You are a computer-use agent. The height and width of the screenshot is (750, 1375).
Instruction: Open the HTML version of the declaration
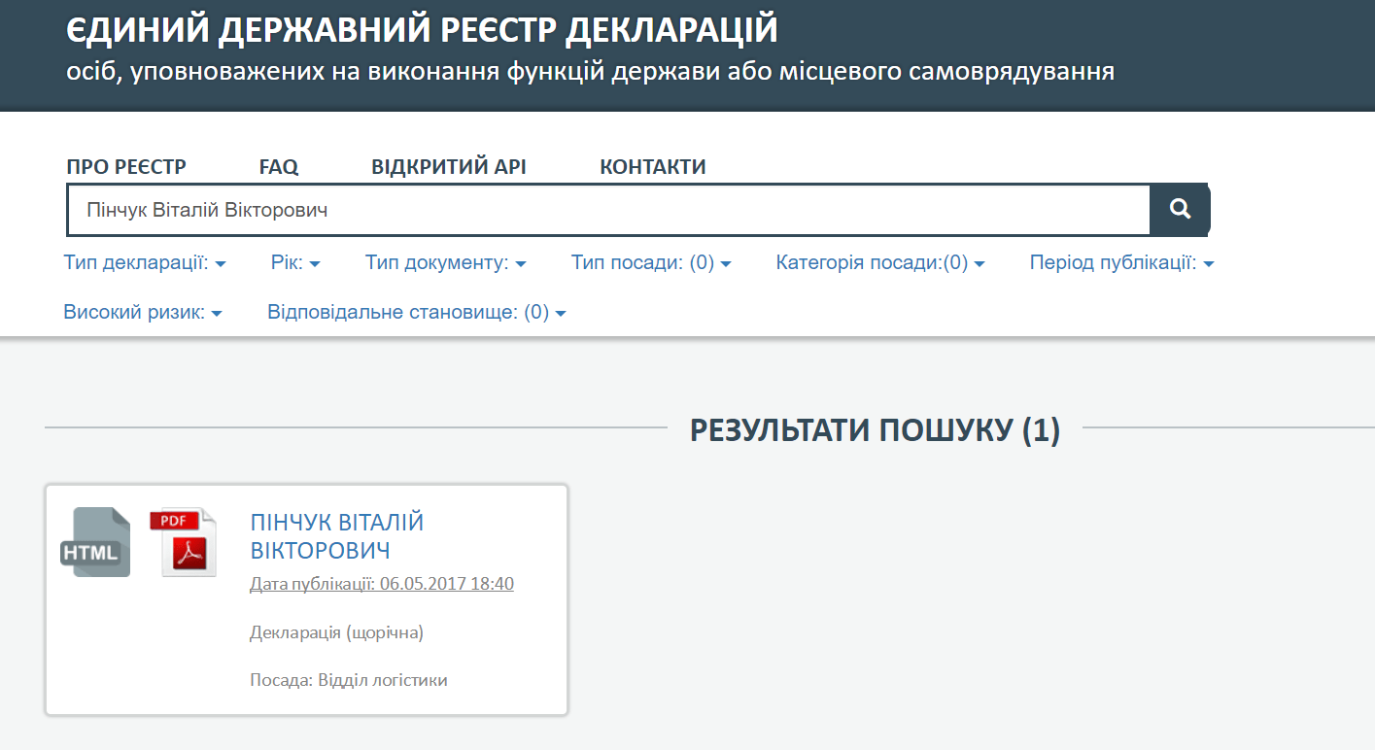95,542
